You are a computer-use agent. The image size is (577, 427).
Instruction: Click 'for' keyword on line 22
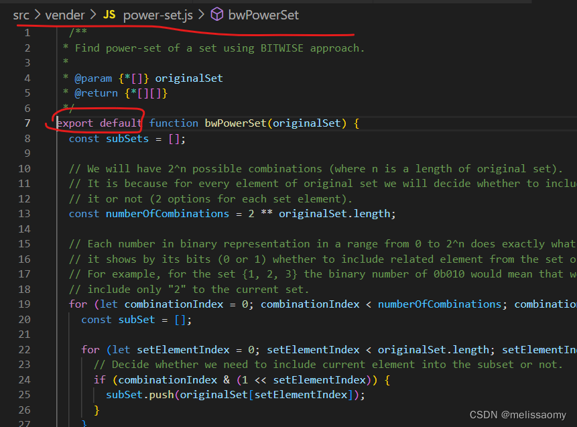pyautogui.click(x=90, y=349)
